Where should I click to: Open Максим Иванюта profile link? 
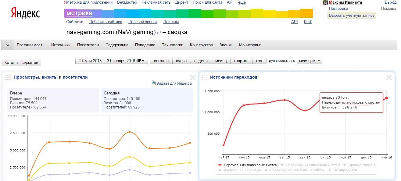[x=346, y=2]
